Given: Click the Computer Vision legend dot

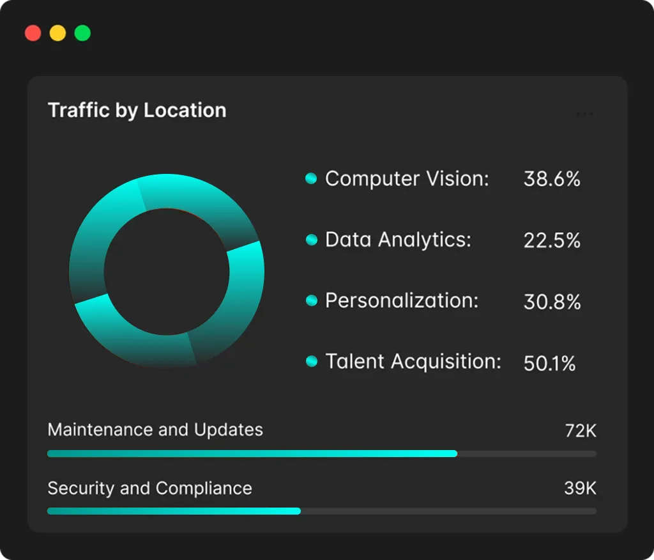Looking at the screenshot, I should (x=311, y=178).
